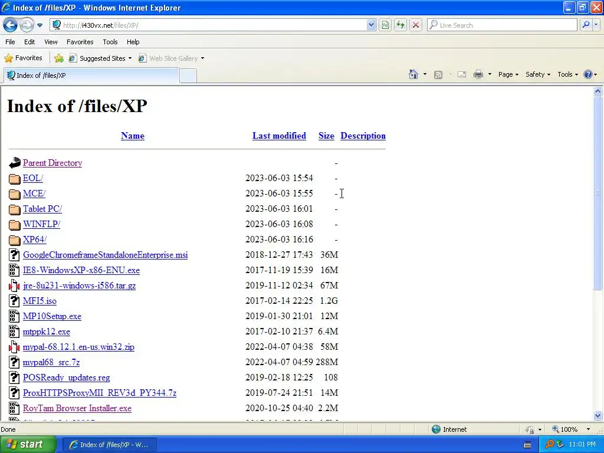This screenshot has width=604, height=453.
Task: Click the unknown file icon beside MFI5.iso
Action: click(x=14, y=301)
